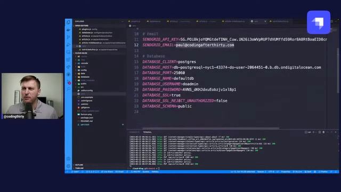Switch to the plugins.js tab
This screenshot has width=341, height=192.
pyautogui.click(x=134, y=21)
